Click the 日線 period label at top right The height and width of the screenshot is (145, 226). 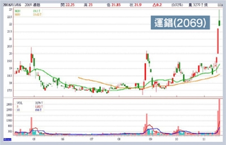click(220, 5)
